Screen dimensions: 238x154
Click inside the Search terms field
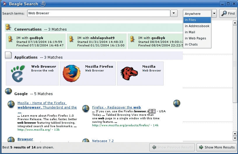pos(99,13)
